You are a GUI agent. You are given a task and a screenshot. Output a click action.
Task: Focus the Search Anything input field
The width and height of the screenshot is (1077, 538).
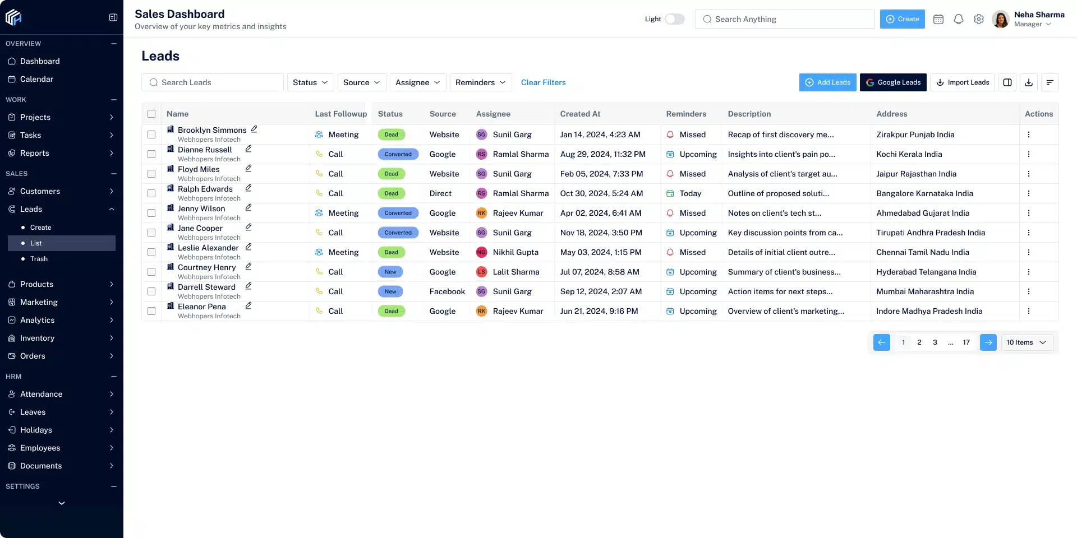[785, 19]
